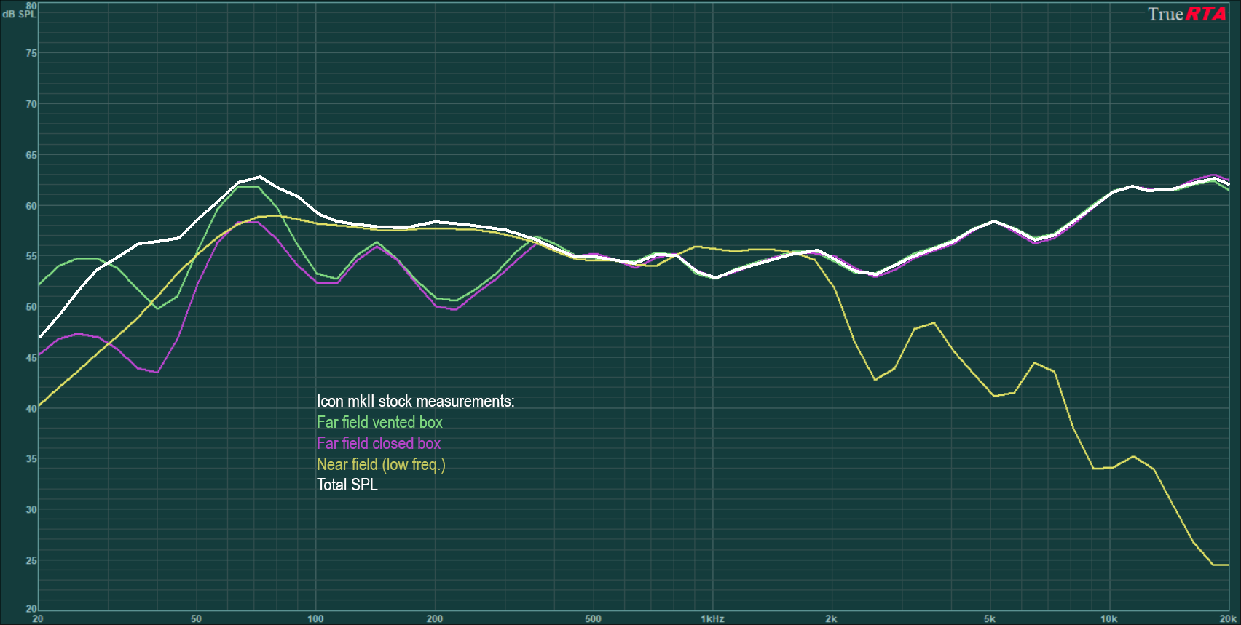Click the 20k frequency axis label
Viewport: 1241px width, 625px height.
coord(1228,619)
